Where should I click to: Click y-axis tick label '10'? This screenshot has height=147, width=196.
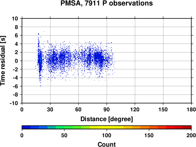coord(15,18)
